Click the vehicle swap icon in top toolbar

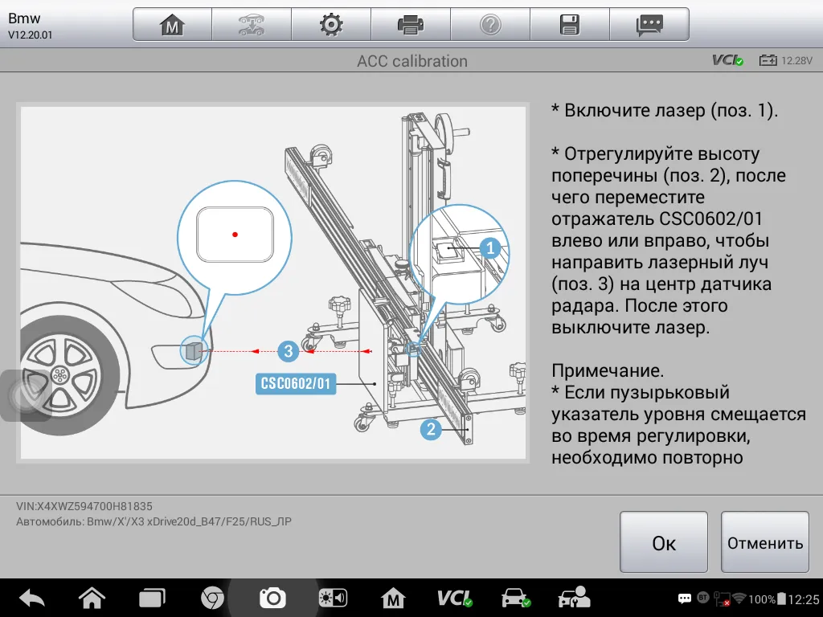[251, 25]
